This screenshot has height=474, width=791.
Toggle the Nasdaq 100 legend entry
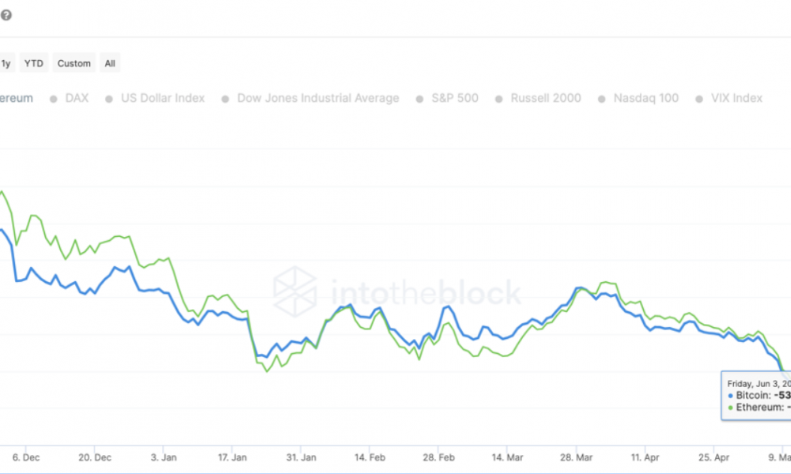638,98
